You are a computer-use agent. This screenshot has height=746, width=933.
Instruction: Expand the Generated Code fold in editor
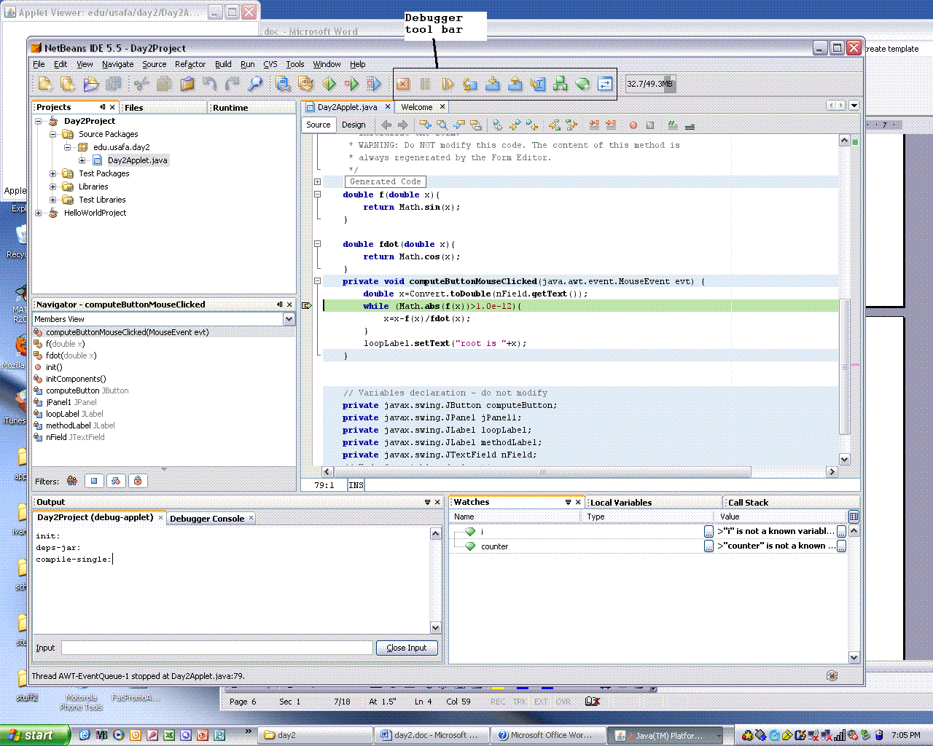(317, 181)
